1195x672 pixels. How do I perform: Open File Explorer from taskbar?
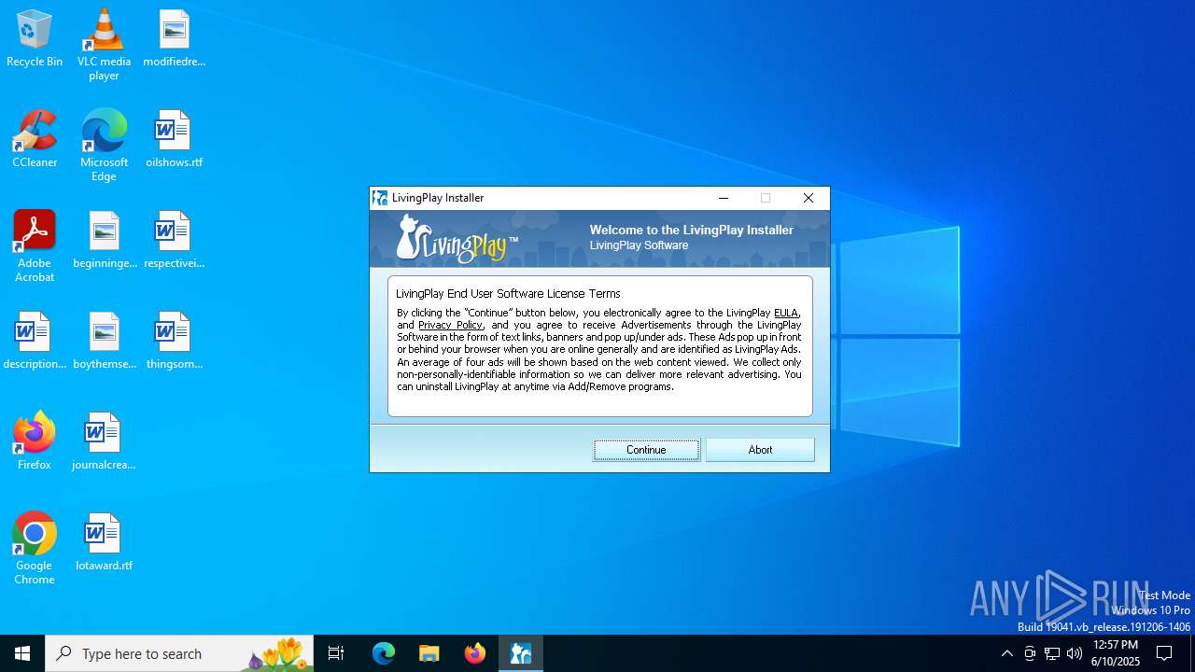(429, 653)
